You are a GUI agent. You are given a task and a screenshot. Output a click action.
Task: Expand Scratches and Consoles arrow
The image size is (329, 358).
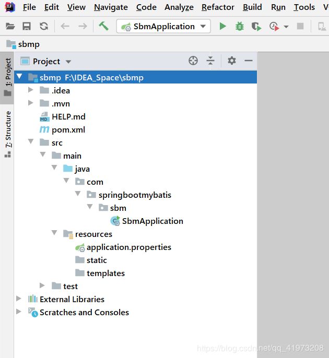[x=19, y=312]
